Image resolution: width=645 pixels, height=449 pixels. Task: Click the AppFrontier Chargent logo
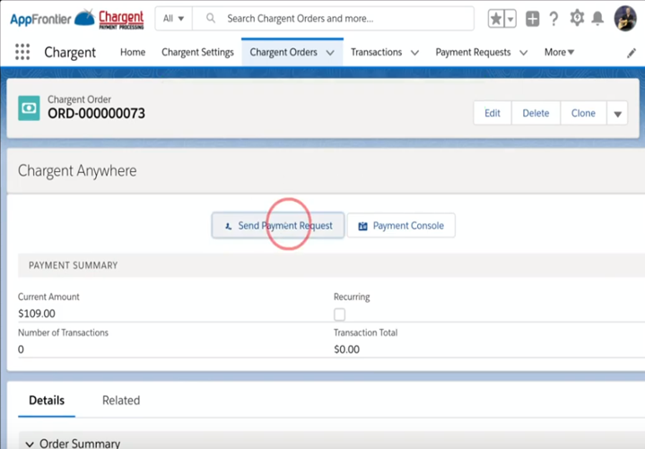[77, 19]
